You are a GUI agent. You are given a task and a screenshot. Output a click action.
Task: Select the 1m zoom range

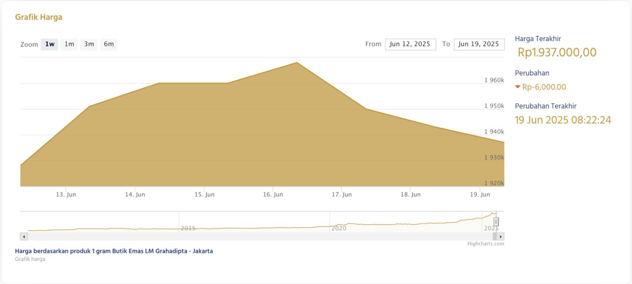pyautogui.click(x=69, y=44)
